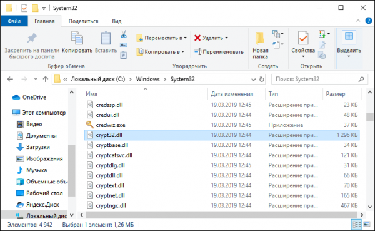Select the cryptnet.dll file
The width and height of the screenshot is (375, 231).
tap(222, 195)
